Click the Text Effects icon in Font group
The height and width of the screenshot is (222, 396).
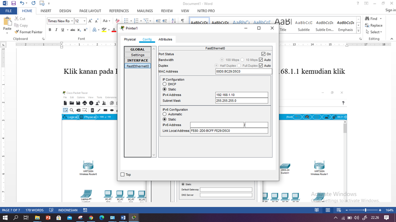(x=94, y=30)
